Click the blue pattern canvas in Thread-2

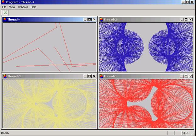tap(146, 47)
